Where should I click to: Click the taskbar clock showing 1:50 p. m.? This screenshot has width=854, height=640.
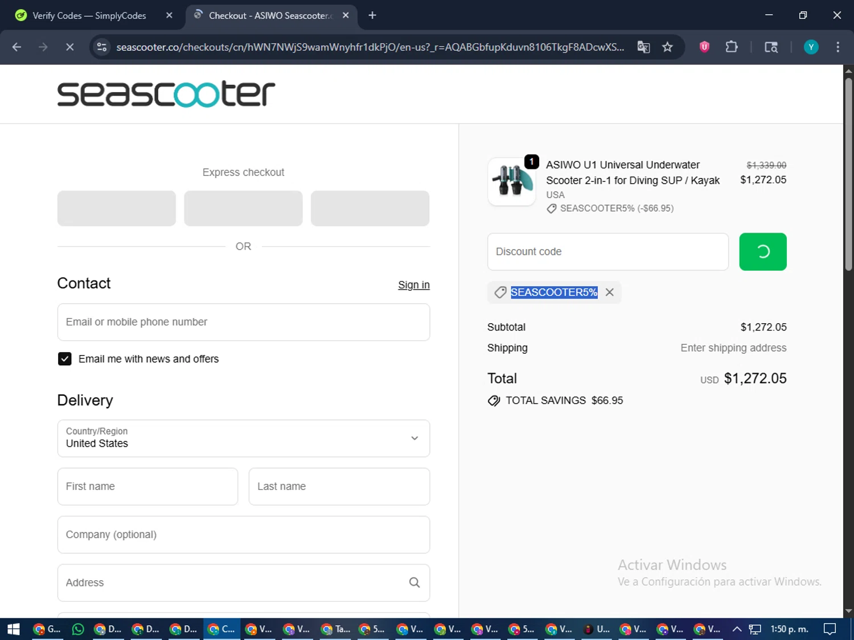tap(789, 629)
